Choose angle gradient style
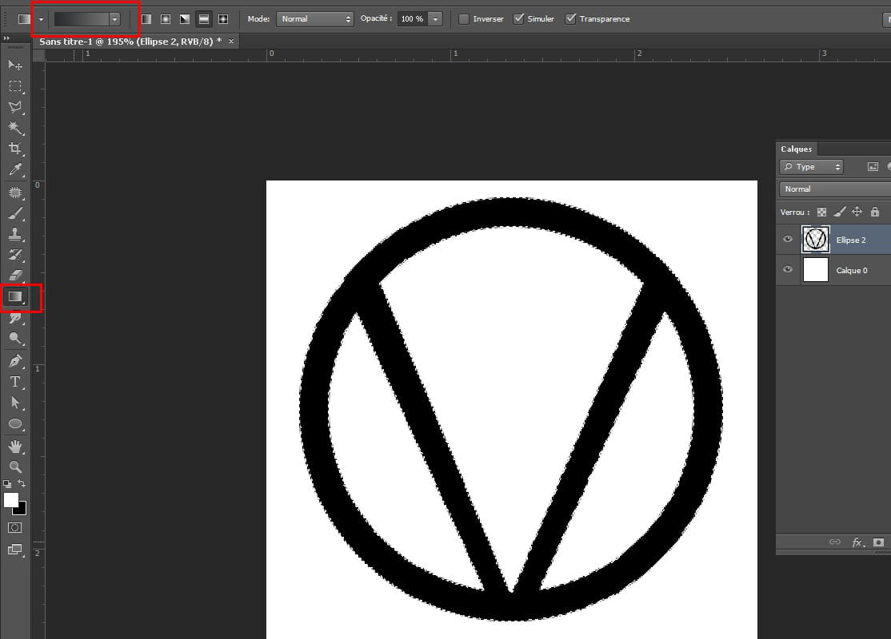Image resolution: width=891 pixels, height=639 pixels. [185, 19]
